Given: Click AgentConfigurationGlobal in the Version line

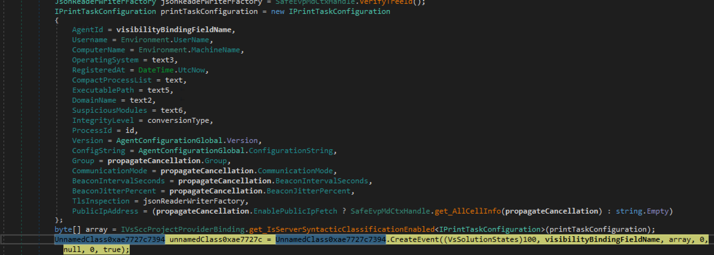Looking at the screenshot, I should point(169,141).
